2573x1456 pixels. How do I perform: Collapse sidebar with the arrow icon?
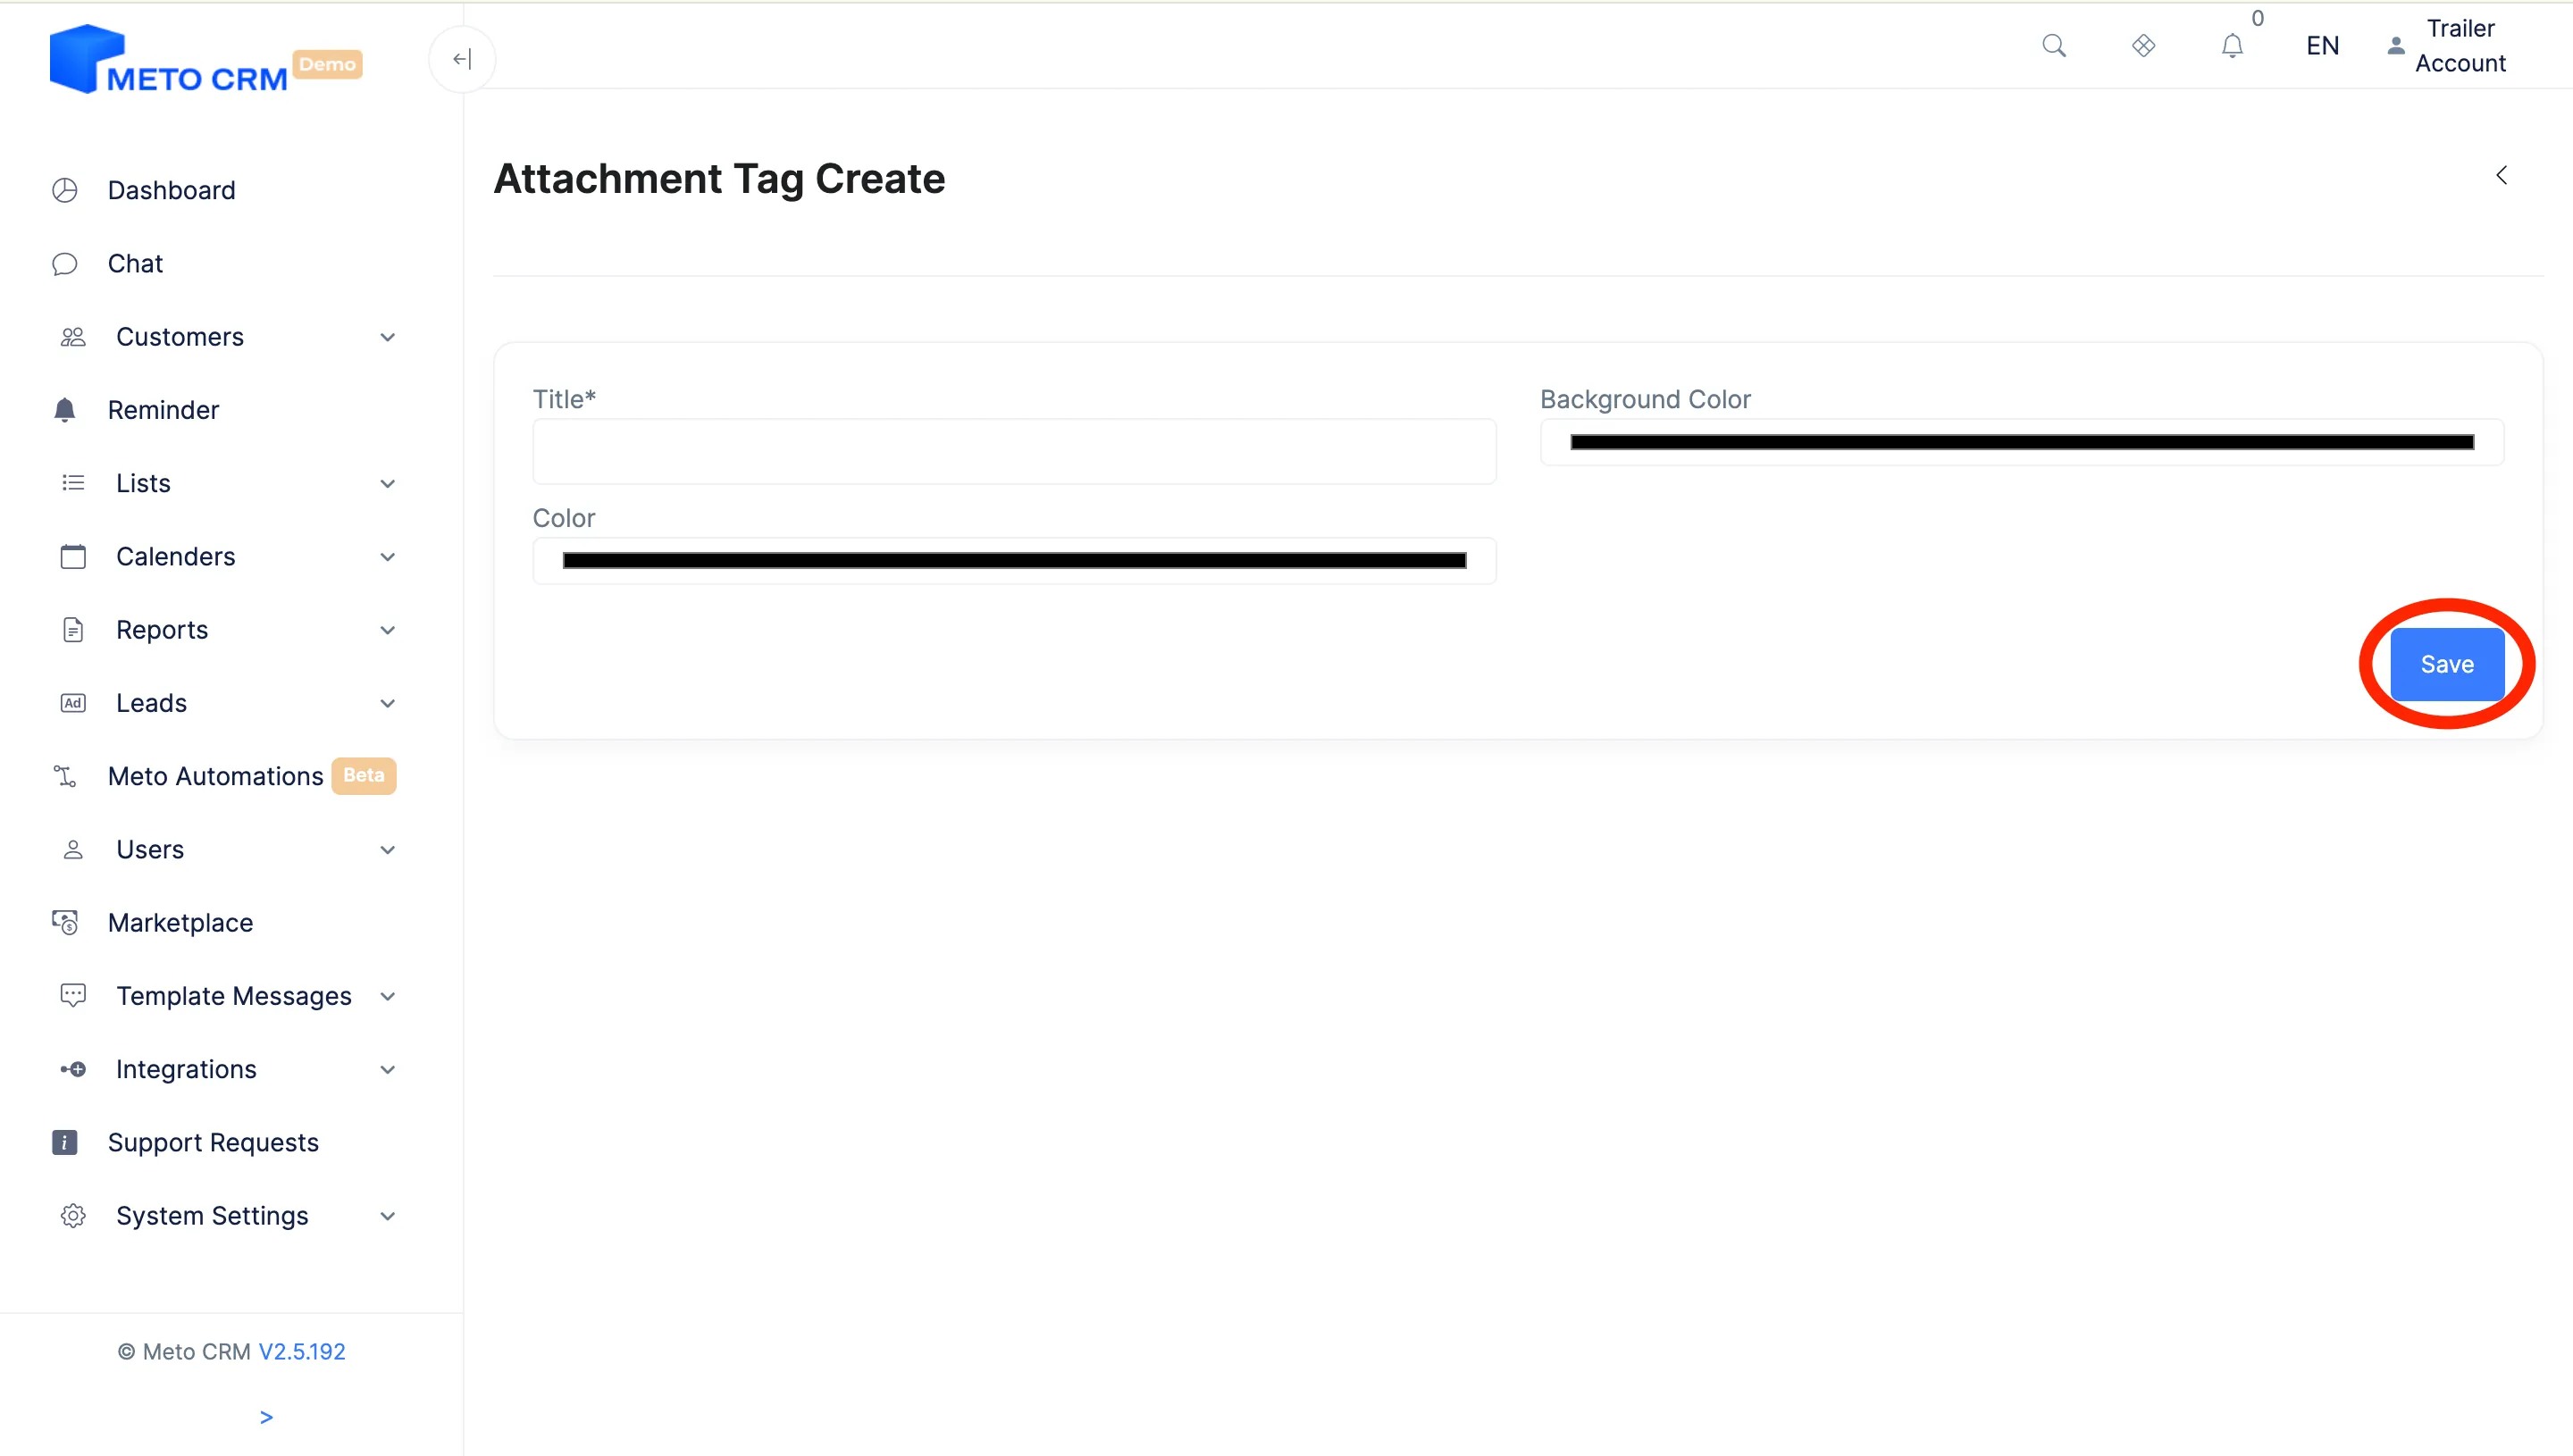[x=462, y=59]
